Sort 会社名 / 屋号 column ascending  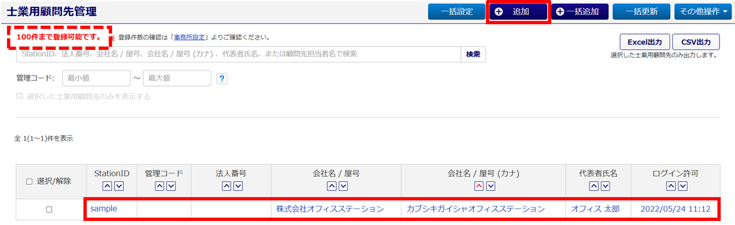pyautogui.click(x=332, y=186)
